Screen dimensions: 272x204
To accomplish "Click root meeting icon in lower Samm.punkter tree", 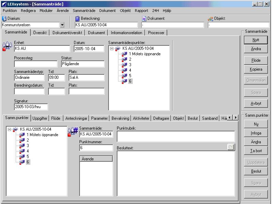I will click(15, 129).
